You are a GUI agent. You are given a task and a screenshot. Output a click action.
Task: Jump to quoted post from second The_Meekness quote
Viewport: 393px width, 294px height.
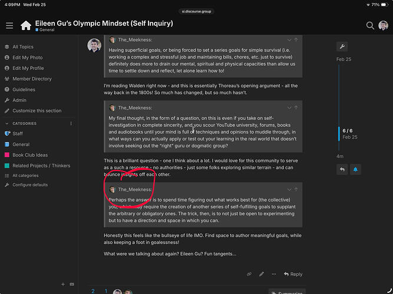click(296, 108)
